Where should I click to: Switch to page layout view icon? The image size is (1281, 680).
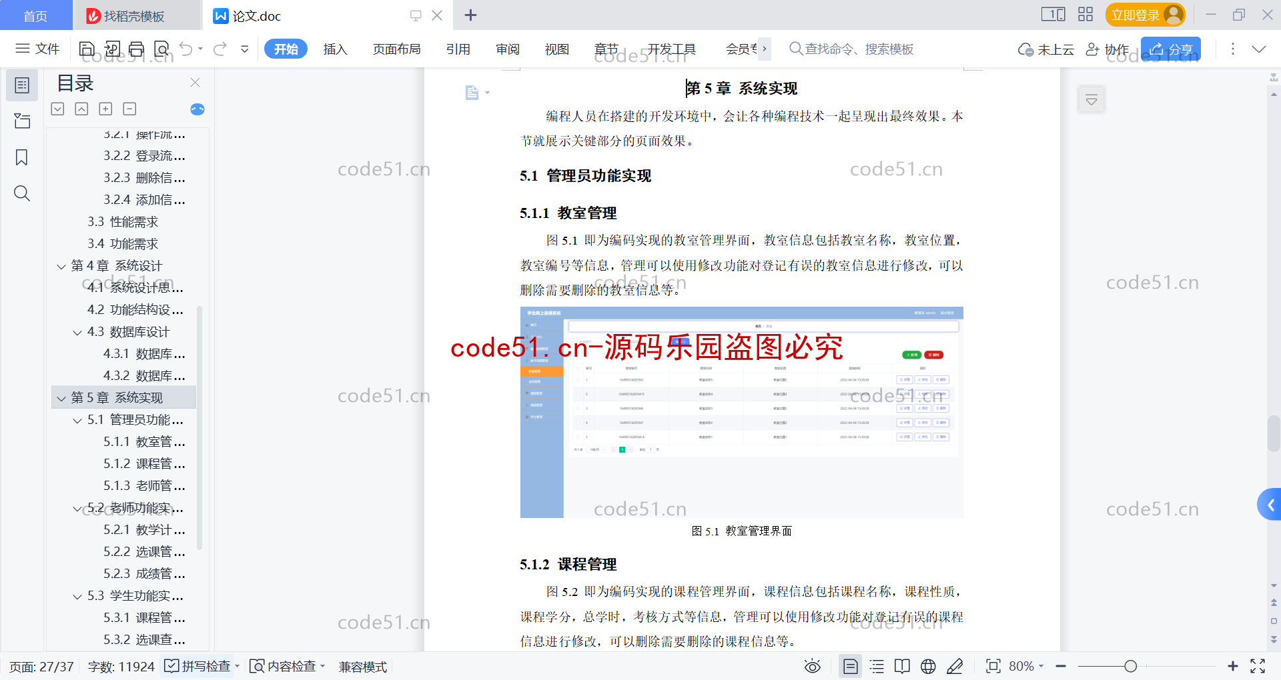[x=851, y=666]
